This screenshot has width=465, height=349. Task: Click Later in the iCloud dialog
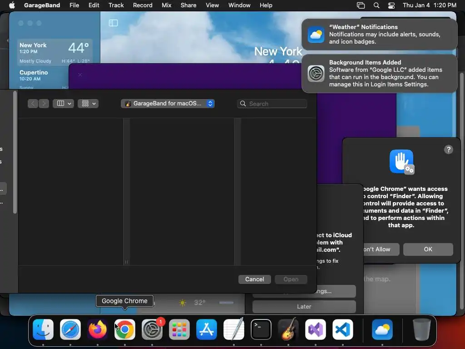(x=304, y=307)
